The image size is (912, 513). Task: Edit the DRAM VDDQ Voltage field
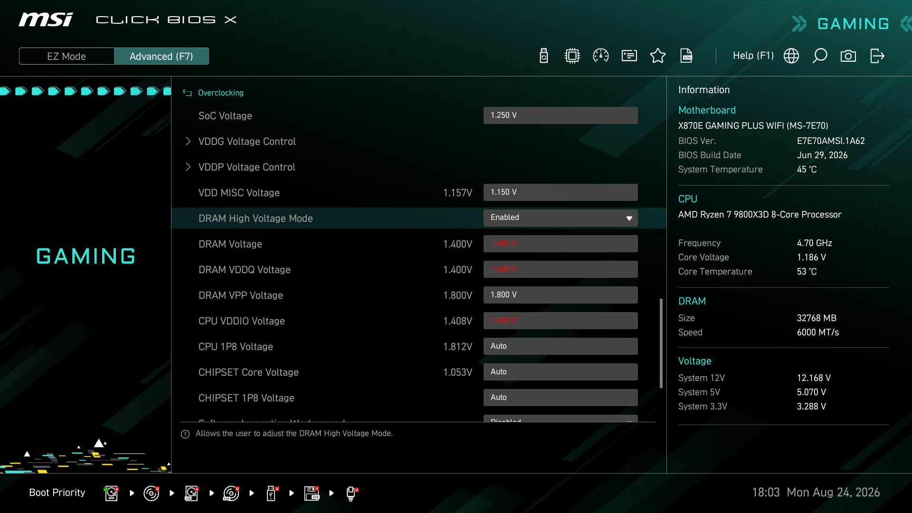560,269
